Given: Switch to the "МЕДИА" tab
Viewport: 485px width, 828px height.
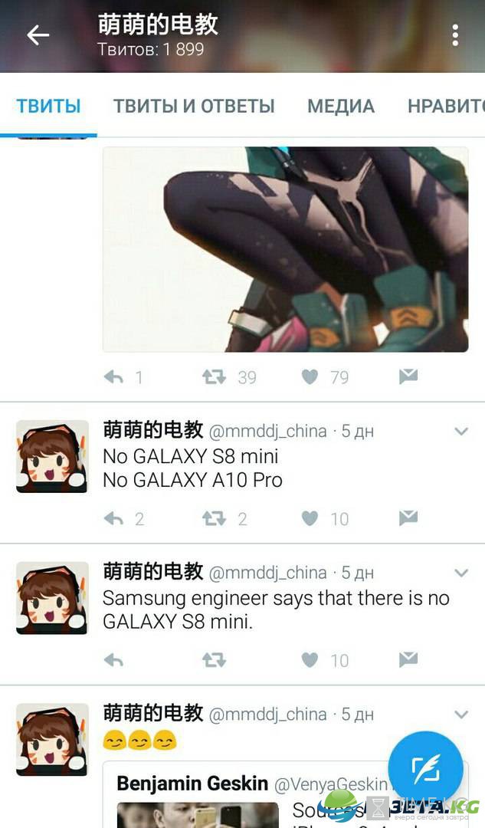Looking at the screenshot, I should [x=341, y=106].
